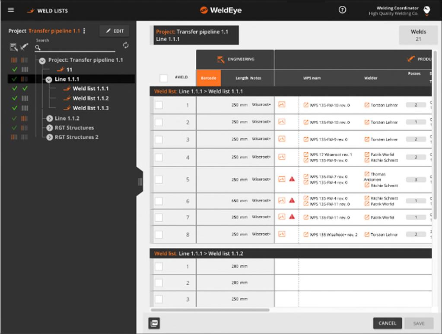Click the Length column header

coord(242,78)
